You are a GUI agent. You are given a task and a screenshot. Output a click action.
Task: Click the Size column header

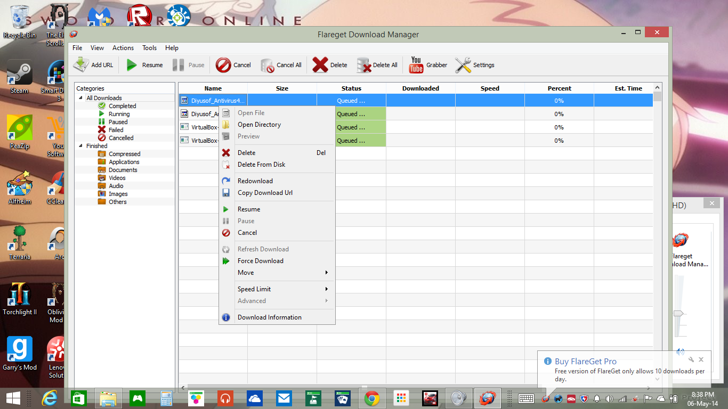coord(282,88)
